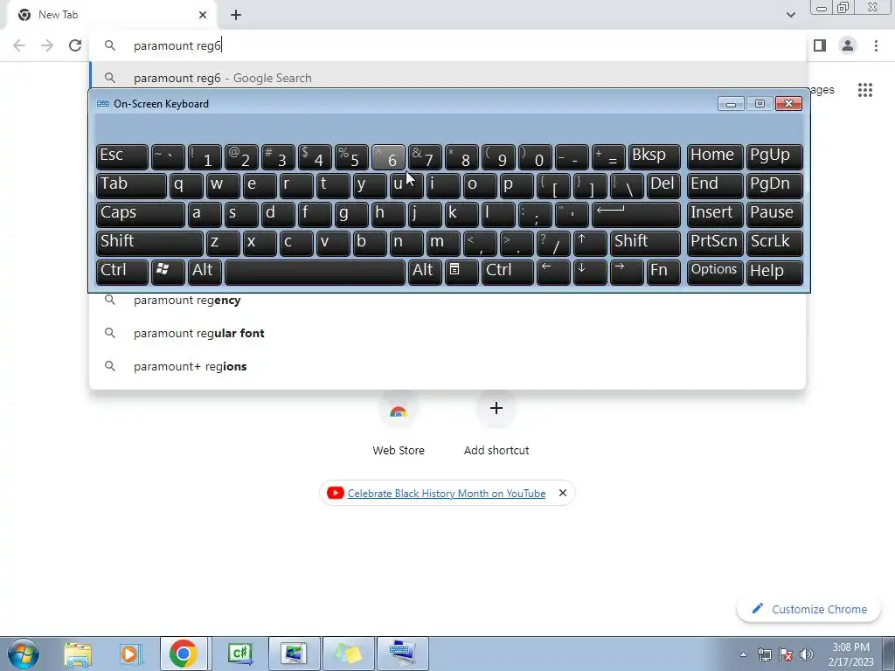Toggle the Chrome side panel icon
895x671 pixels.
pyautogui.click(x=820, y=45)
